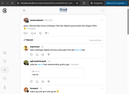Bookmark this page with the star icon

[77, 3]
